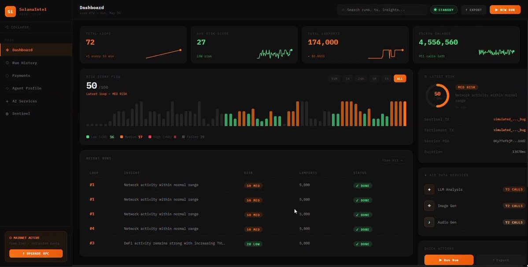The width and height of the screenshot is (528, 267).
Task: Click the LLM Analysis service icon
Action: coord(429,189)
